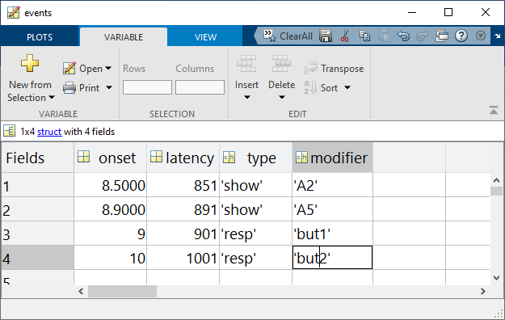Select row header 1
Viewport: 505px width, 320px height.
point(37,185)
